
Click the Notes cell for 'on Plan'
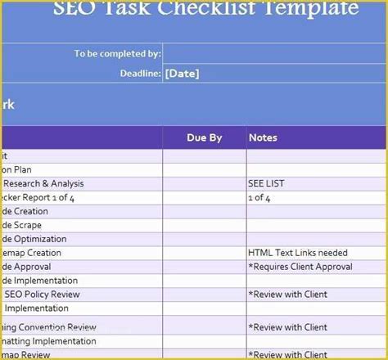click(316, 170)
